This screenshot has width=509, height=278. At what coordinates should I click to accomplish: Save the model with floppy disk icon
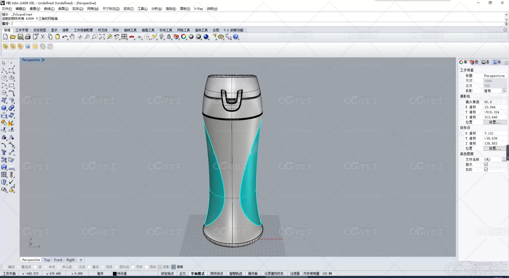[x=20, y=37]
